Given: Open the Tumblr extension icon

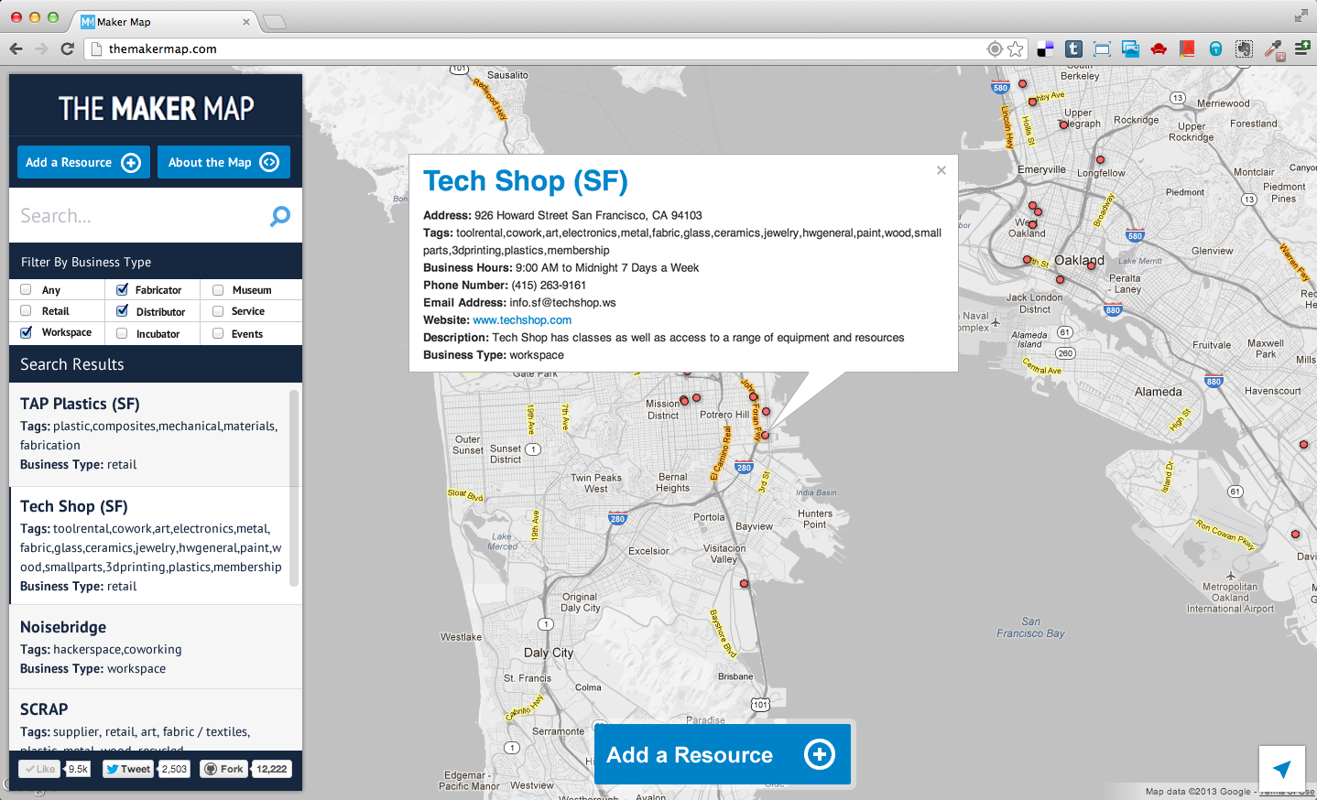Looking at the screenshot, I should click(x=1073, y=49).
